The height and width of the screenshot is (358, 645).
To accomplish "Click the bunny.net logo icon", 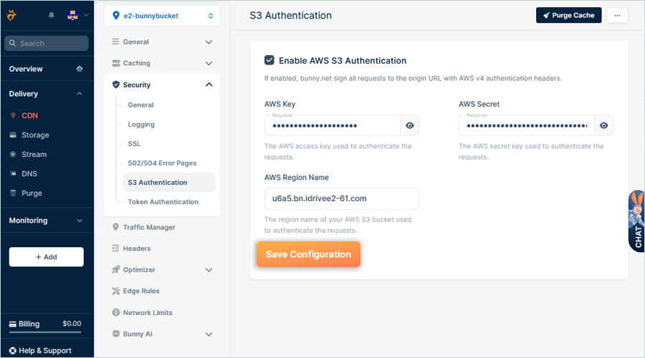I will pos(11,15).
